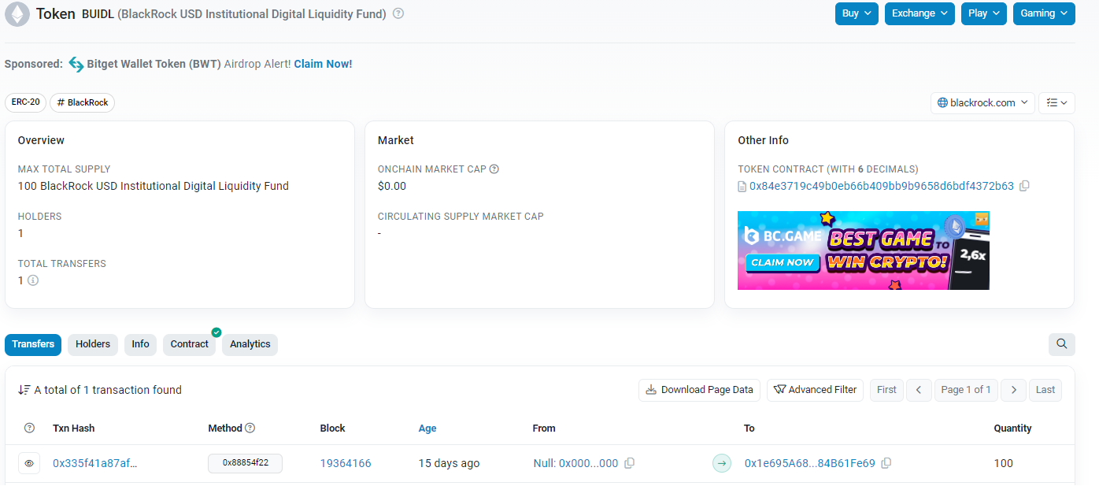Open the Play dropdown

[984, 13]
